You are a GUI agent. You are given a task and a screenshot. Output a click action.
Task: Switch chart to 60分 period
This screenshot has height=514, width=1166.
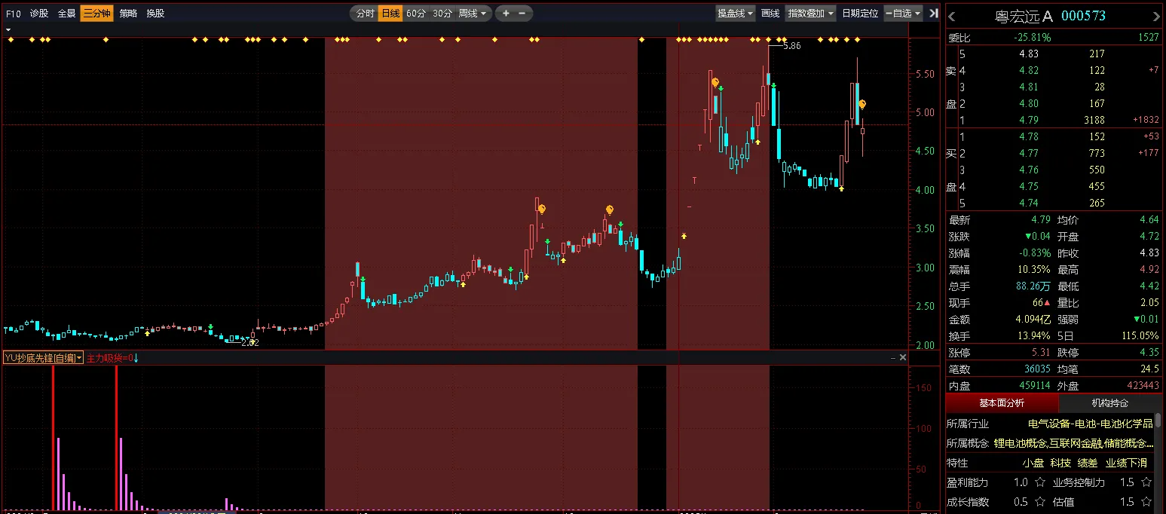click(415, 14)
